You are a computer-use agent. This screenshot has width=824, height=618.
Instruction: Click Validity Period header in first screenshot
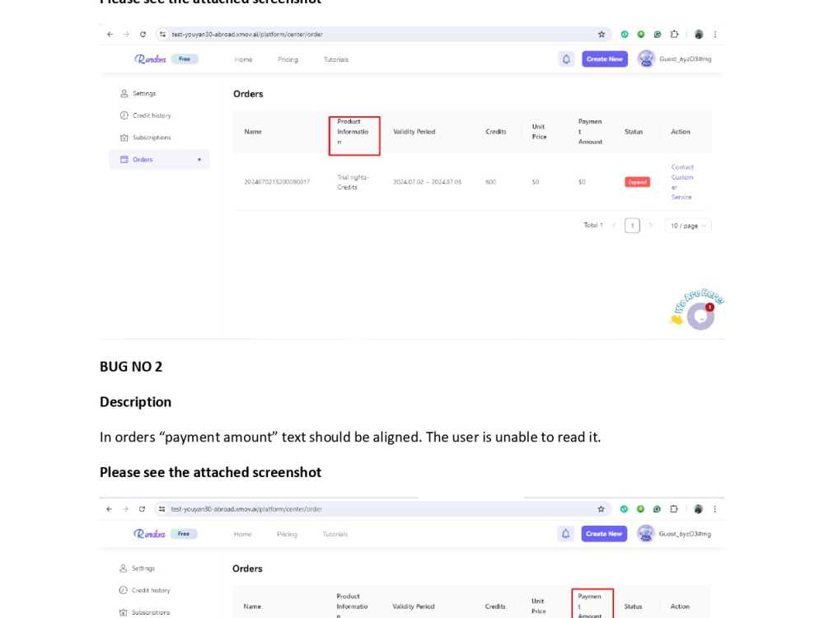414,131
